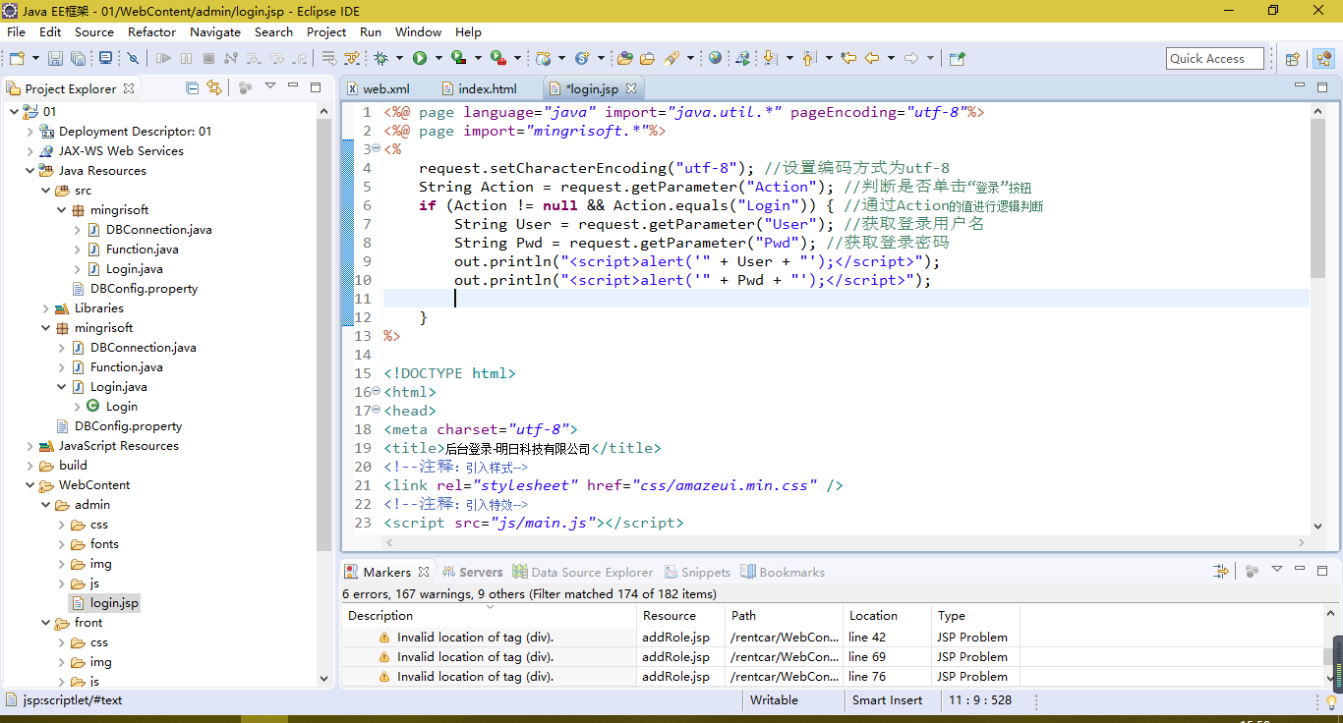The width and height of the screenshot is (1343, 723).
Task: Click the External Tools run icon
Action: (x=498, y=59)
